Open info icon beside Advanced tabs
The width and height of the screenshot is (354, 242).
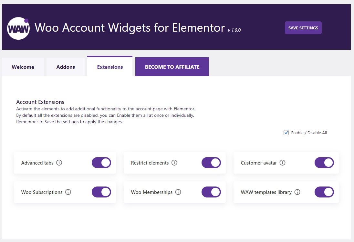59,163
